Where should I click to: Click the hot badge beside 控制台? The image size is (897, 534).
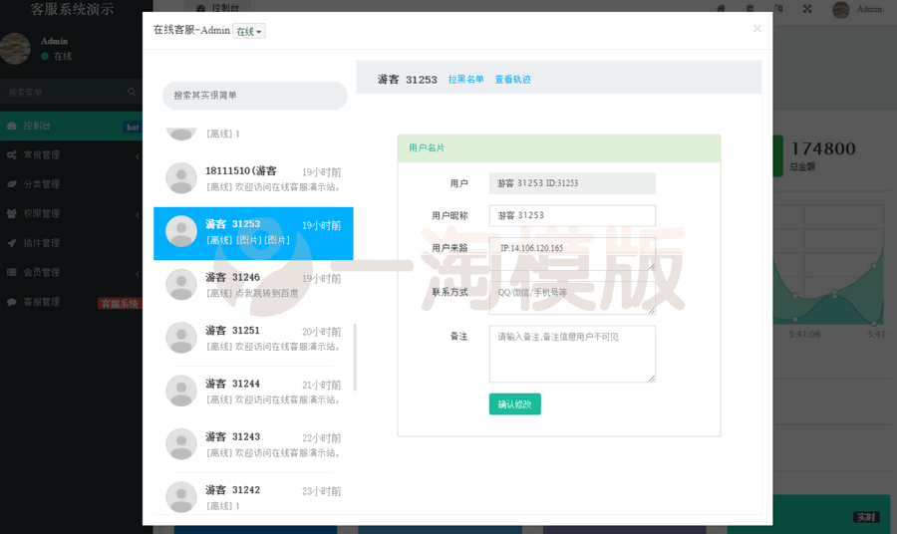(133, 127)
